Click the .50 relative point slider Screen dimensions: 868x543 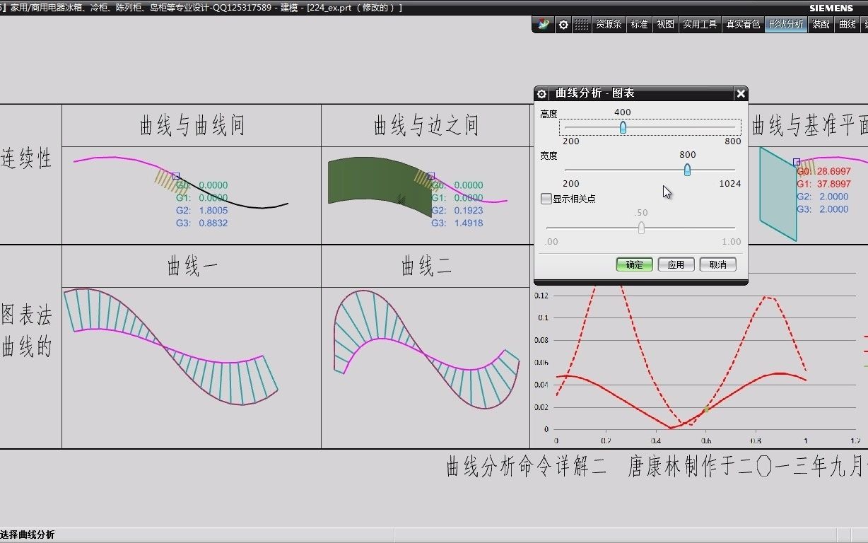(x=641, y=228)
